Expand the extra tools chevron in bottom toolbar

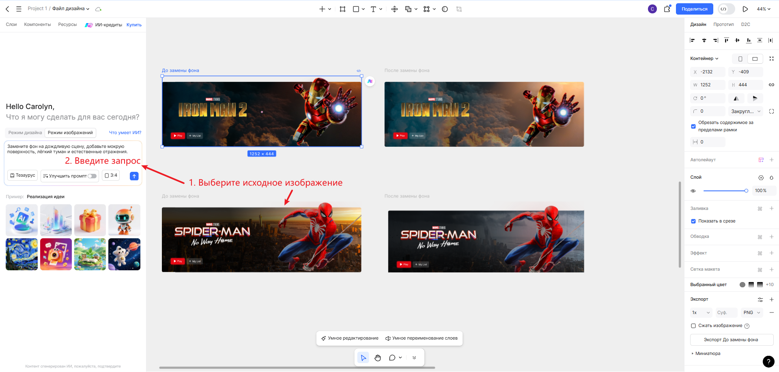coord(414,358)
